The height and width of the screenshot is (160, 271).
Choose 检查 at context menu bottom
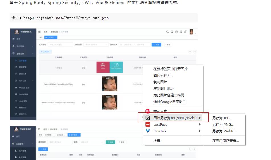pos(157,141)
